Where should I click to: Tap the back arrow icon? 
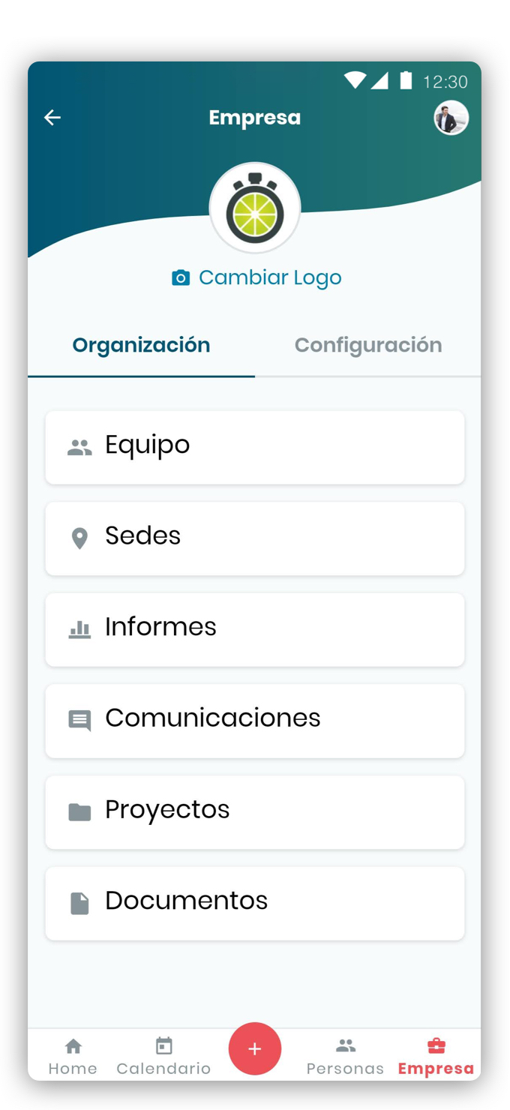click(52, 118)
